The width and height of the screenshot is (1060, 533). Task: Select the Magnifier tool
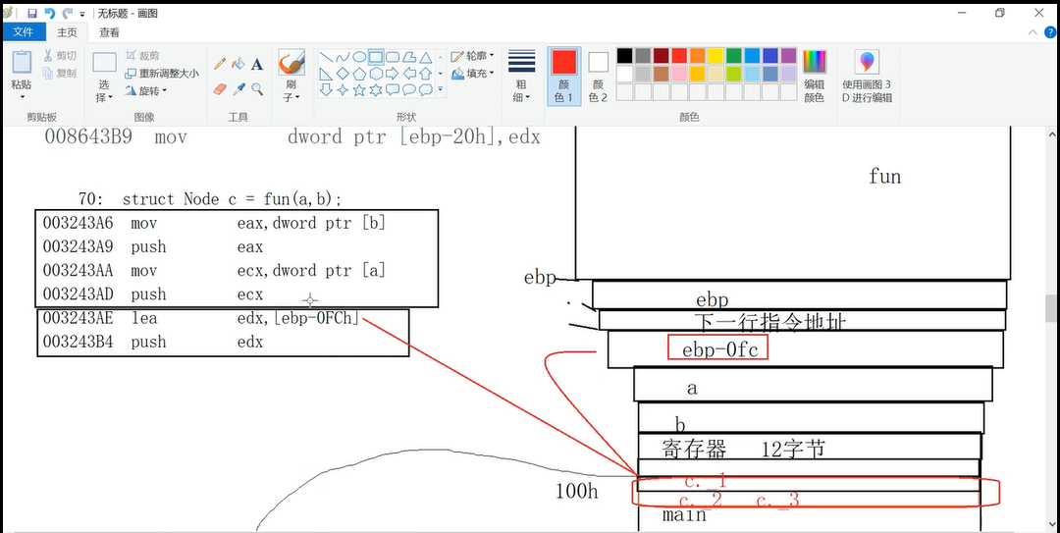tap(257, 89)
